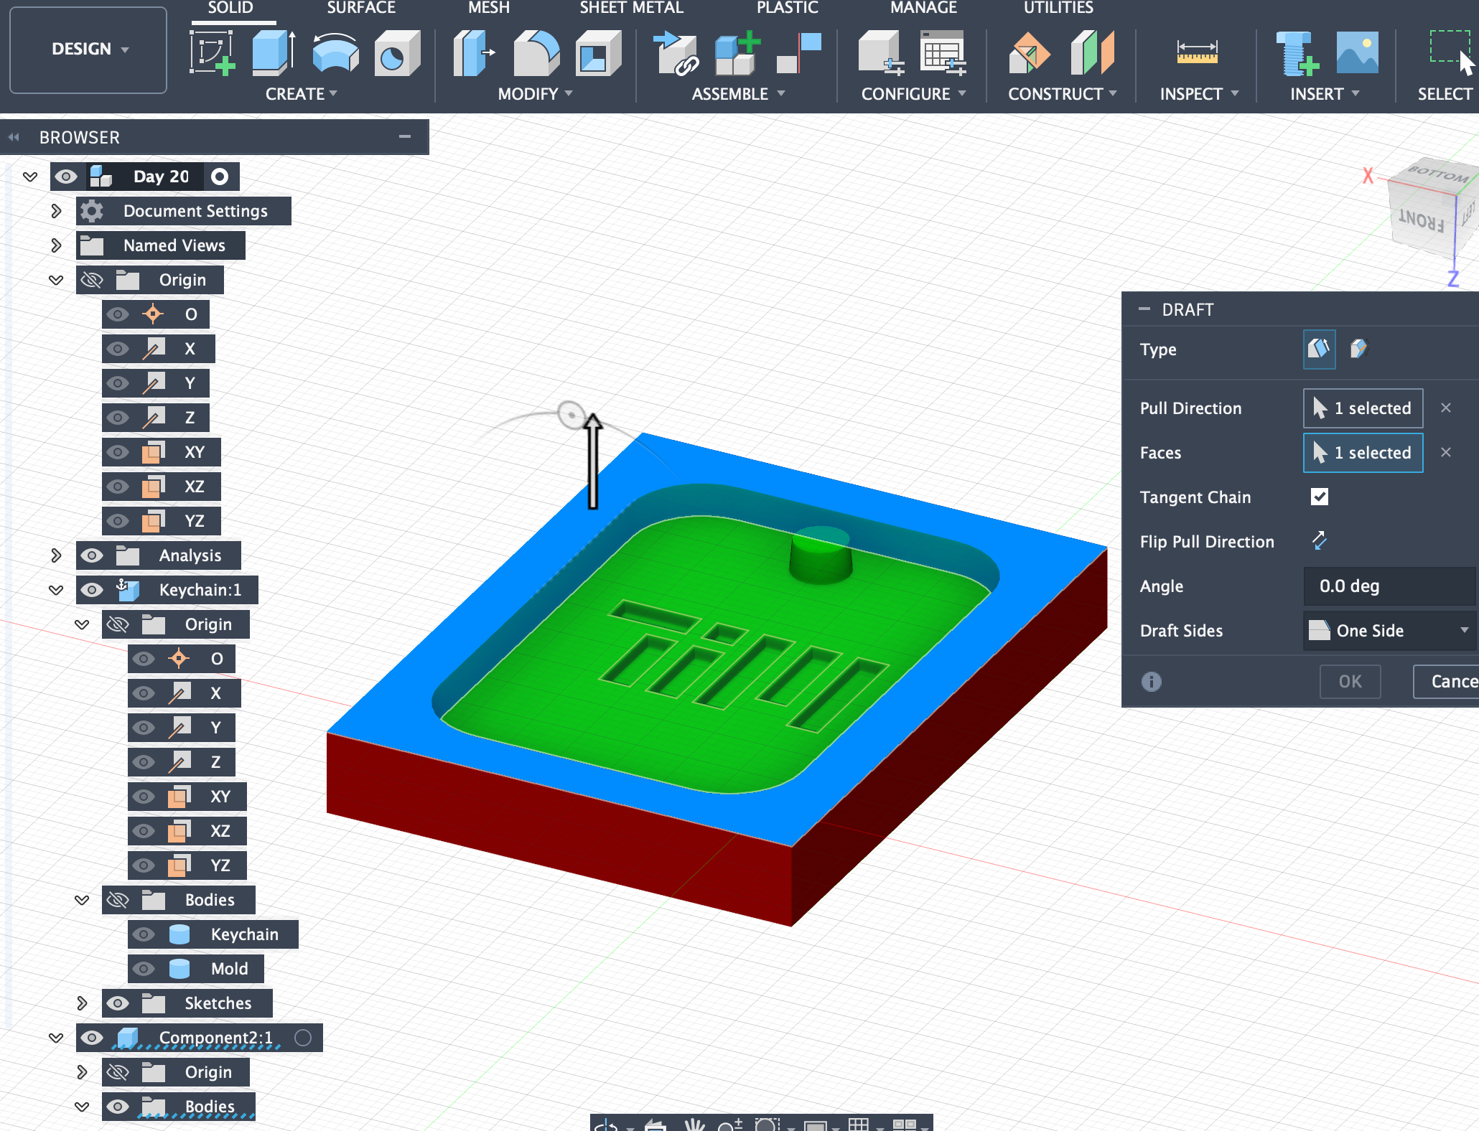Open the Measure tool in Inspect
This screenshot has width=1479, height=1131.
pos(1196,53)
